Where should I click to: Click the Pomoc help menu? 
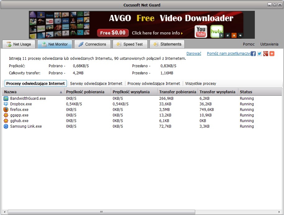pos(249,44)
